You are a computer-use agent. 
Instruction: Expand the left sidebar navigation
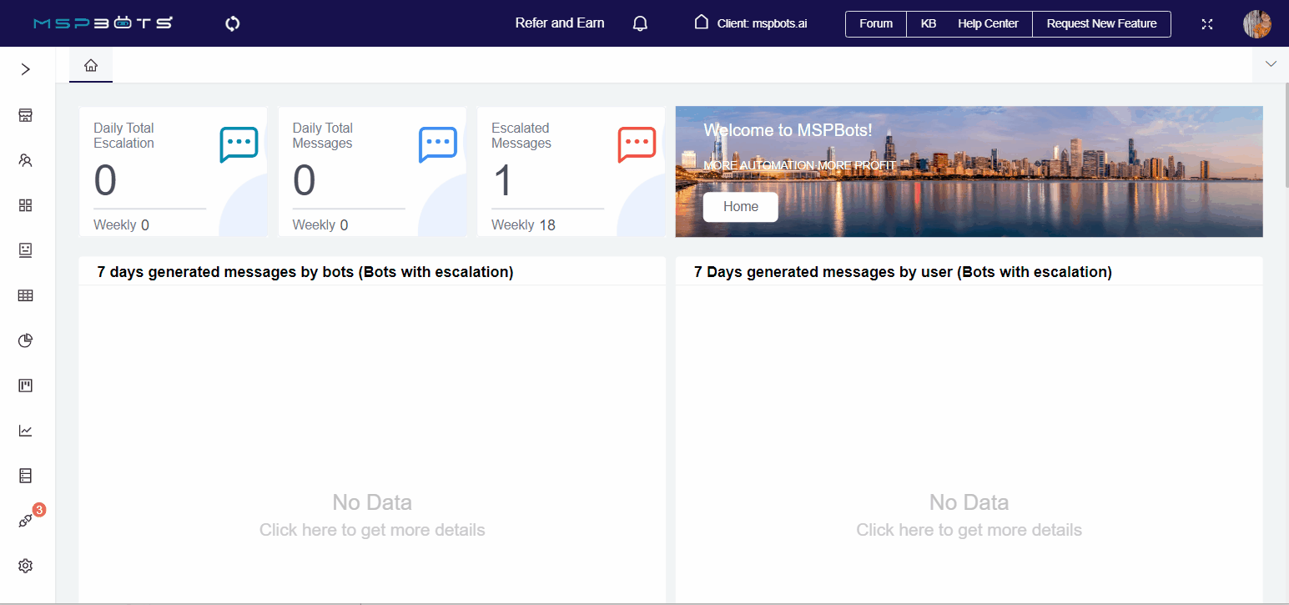[x=26, y=69]
